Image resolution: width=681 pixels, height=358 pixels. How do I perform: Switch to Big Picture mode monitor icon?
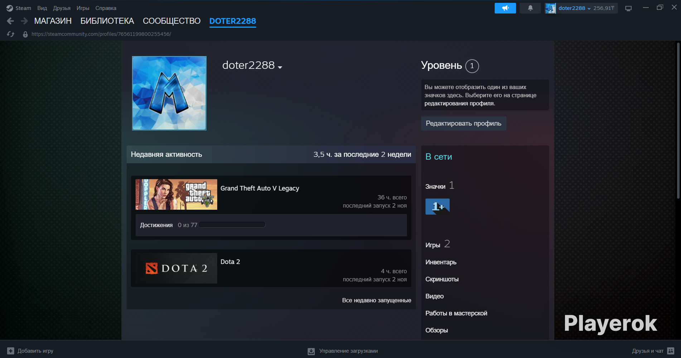(628, 8)
